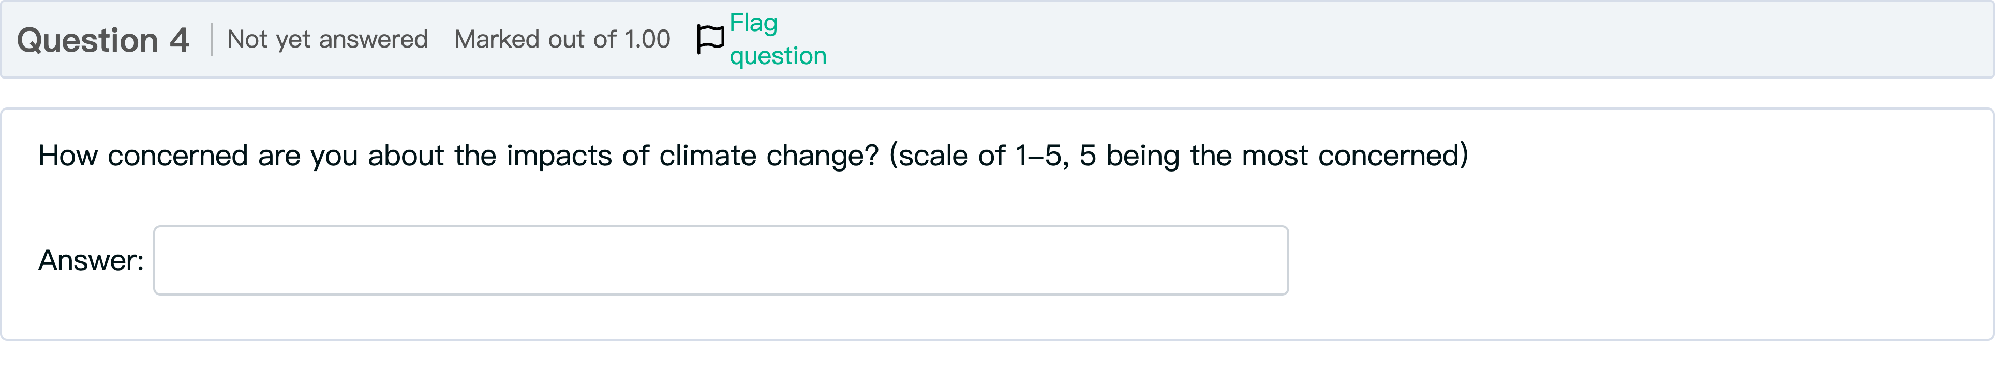The height and width of the screenshot is (372, 1995).
Task: Select the Not yet answered status label
Action: click(329, 39)
